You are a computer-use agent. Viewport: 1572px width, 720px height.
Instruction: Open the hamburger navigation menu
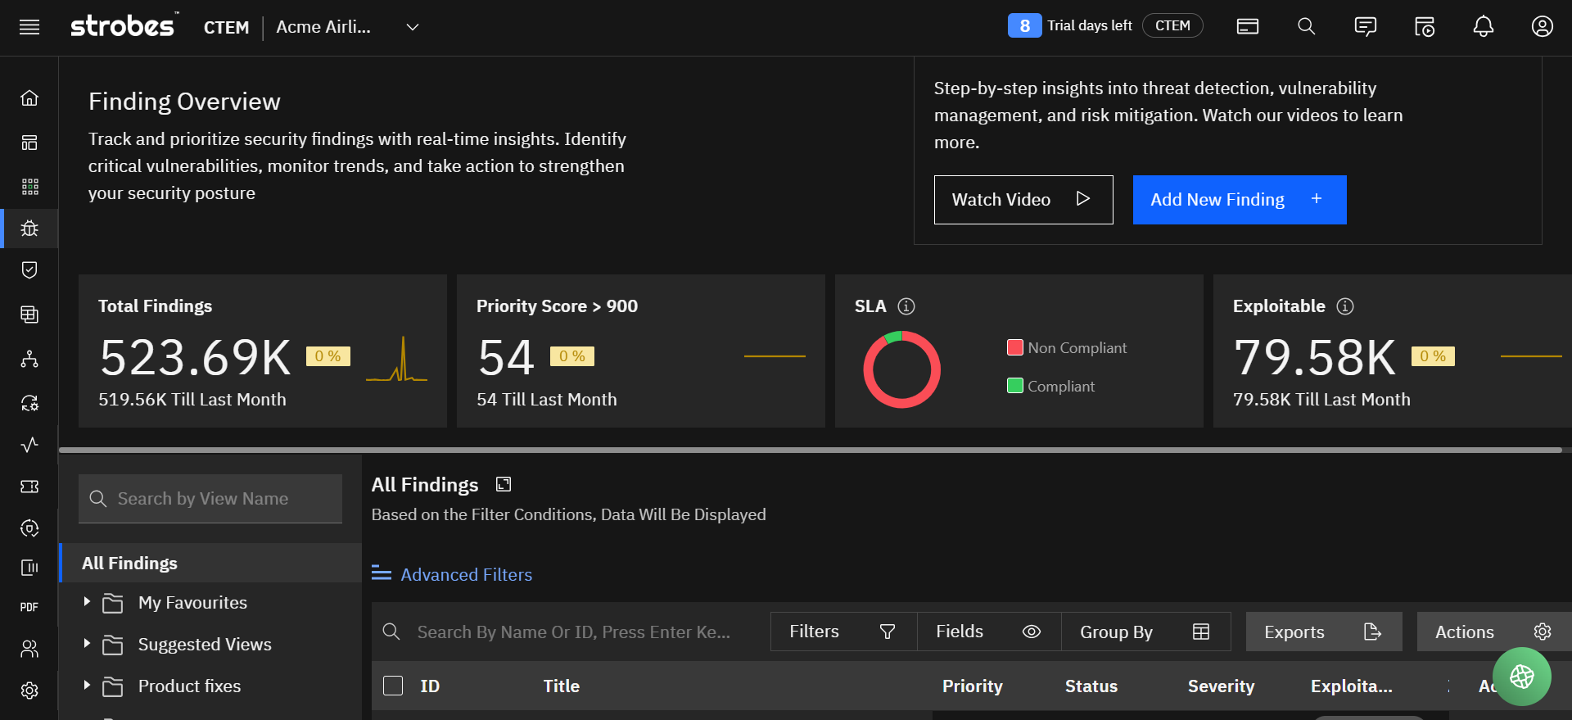point(29,27)
